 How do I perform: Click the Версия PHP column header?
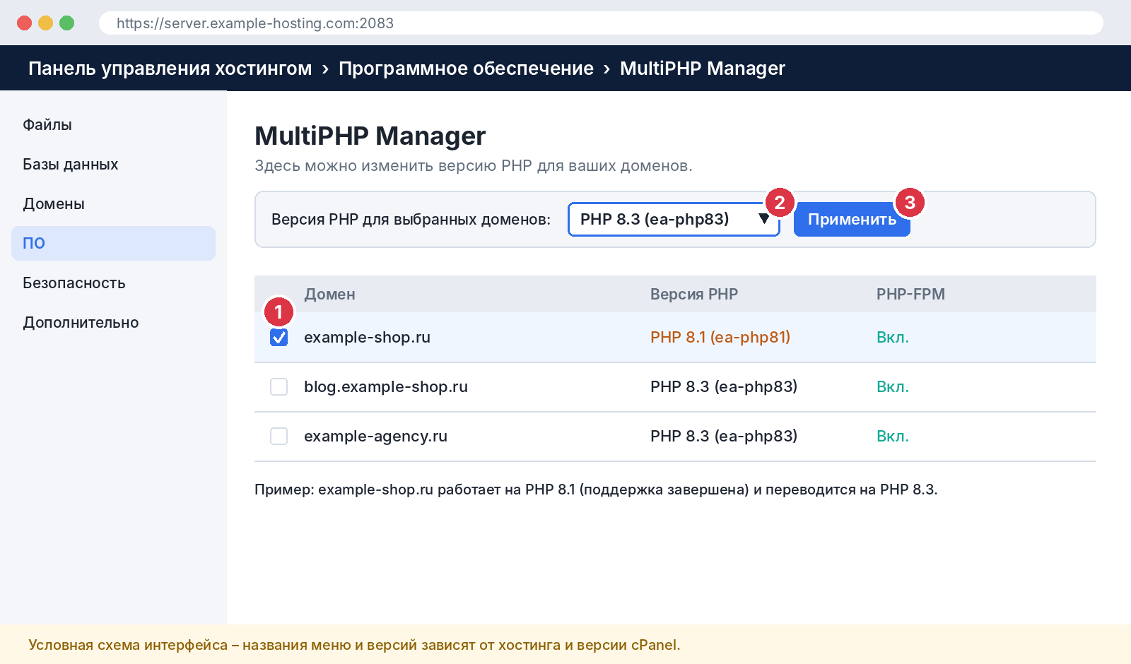click(694, 295)
